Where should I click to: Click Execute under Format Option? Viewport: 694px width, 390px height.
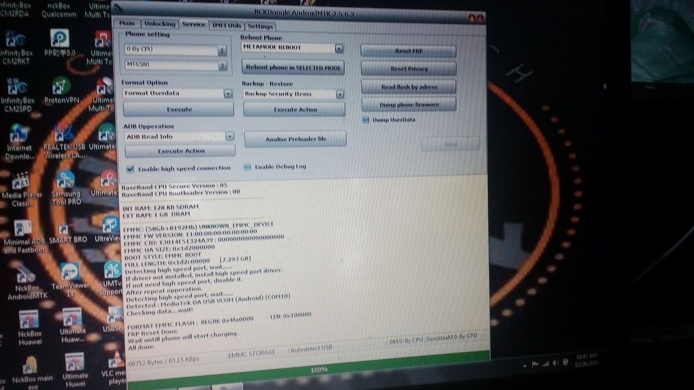pos(179,109)
